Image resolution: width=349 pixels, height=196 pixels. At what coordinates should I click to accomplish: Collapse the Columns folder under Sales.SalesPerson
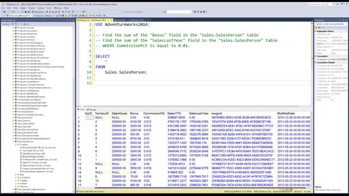(16, 144)
